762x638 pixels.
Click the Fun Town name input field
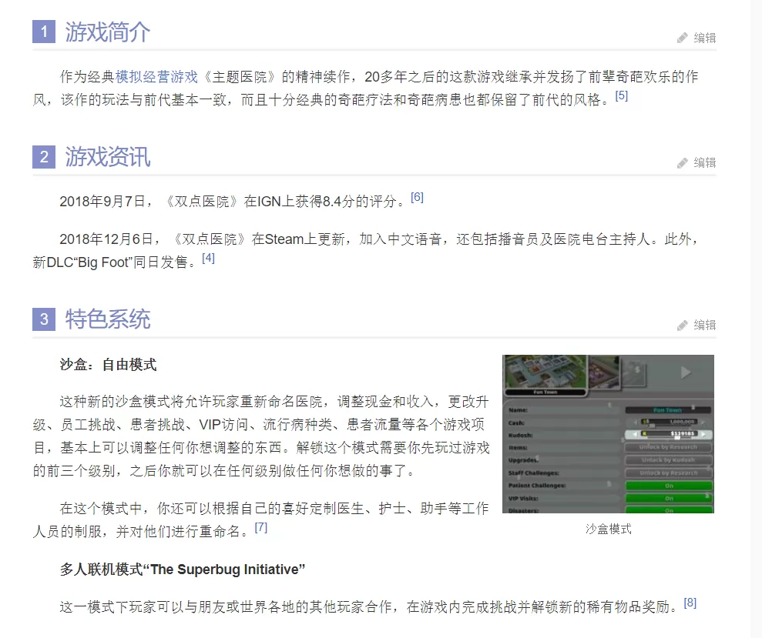click(666, 409)
